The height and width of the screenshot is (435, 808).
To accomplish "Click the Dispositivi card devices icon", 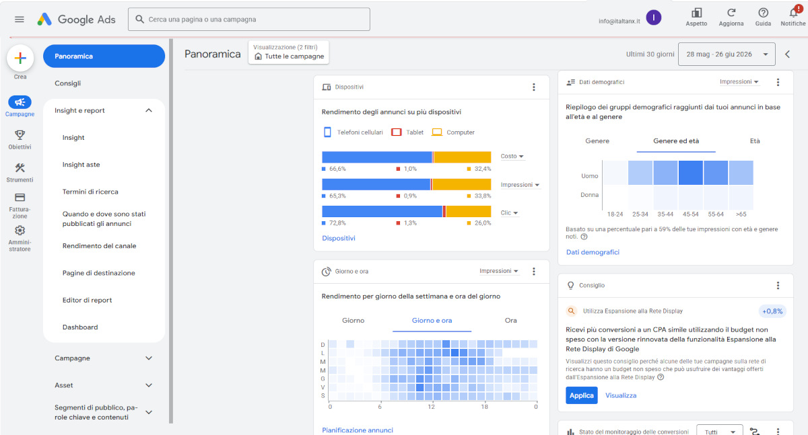I will [327, 87].
